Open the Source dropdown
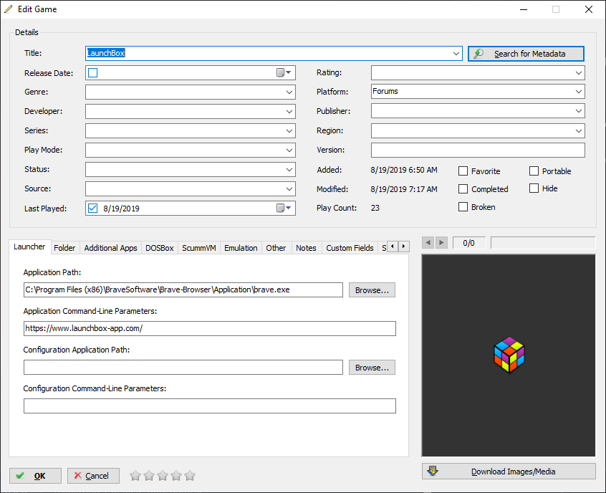The height and width of the screenshot is (493, 606). click(x=289, y=188)
